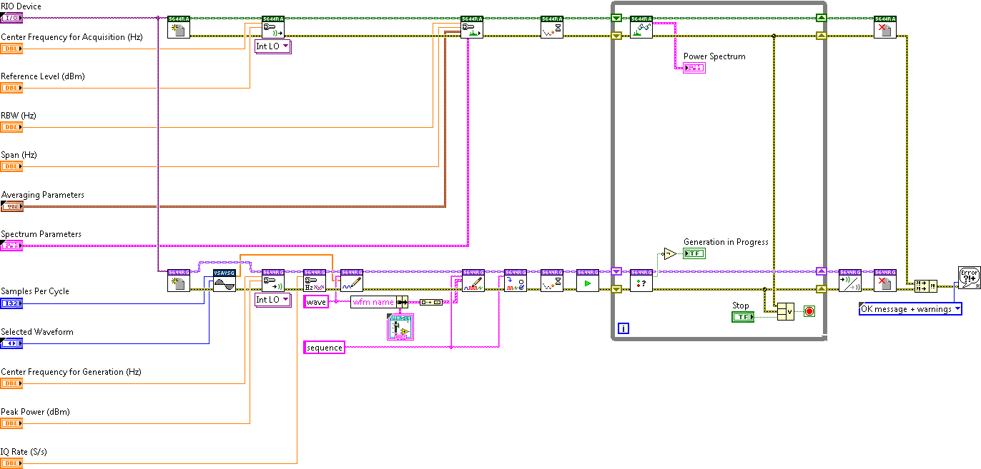Select the 'wave' string constant

pyautogui.click(x=316, y=302)
